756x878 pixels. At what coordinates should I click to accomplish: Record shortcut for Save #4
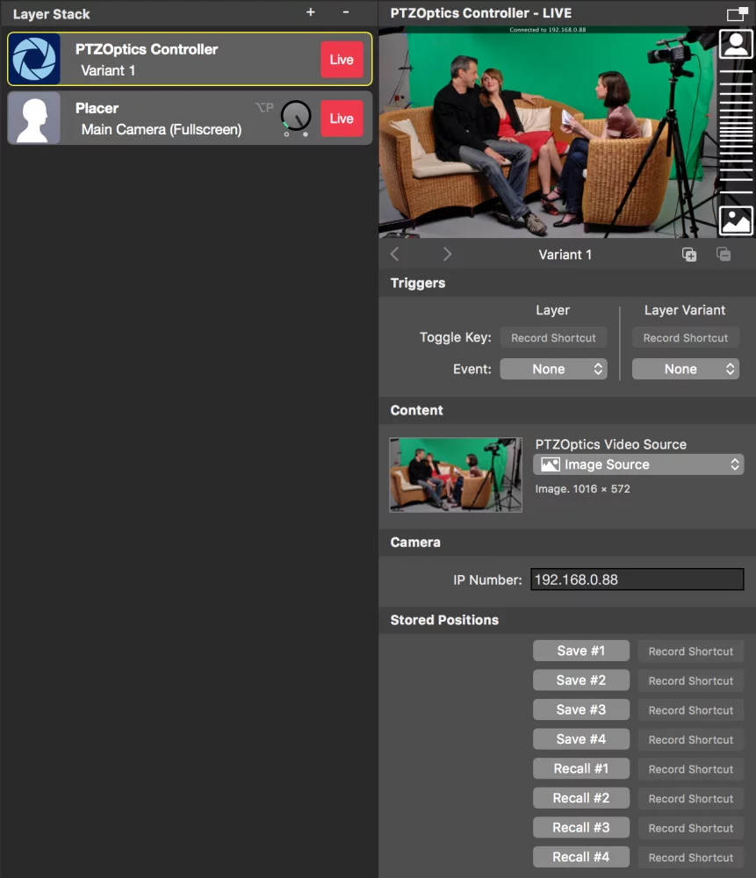(x=690, y=739)
